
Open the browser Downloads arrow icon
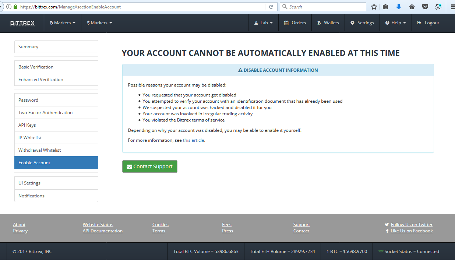398,7
